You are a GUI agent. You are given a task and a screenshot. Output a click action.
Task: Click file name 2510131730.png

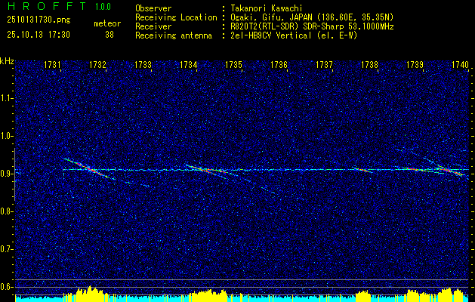[39, 20]
